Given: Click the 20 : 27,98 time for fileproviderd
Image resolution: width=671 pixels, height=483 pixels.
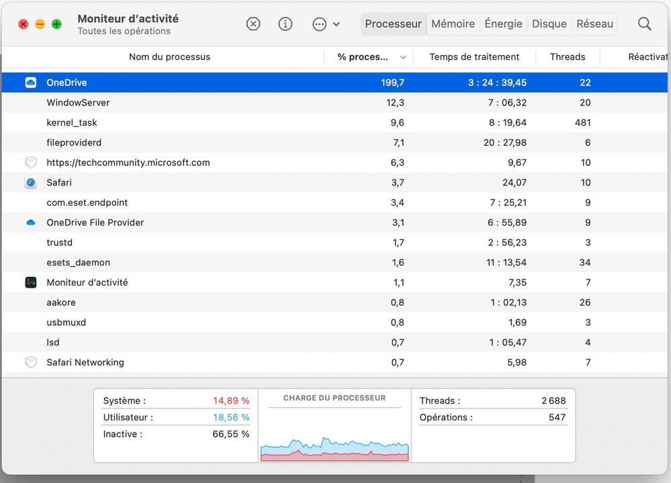Looking at the screenshot, I should pos(505,142).
